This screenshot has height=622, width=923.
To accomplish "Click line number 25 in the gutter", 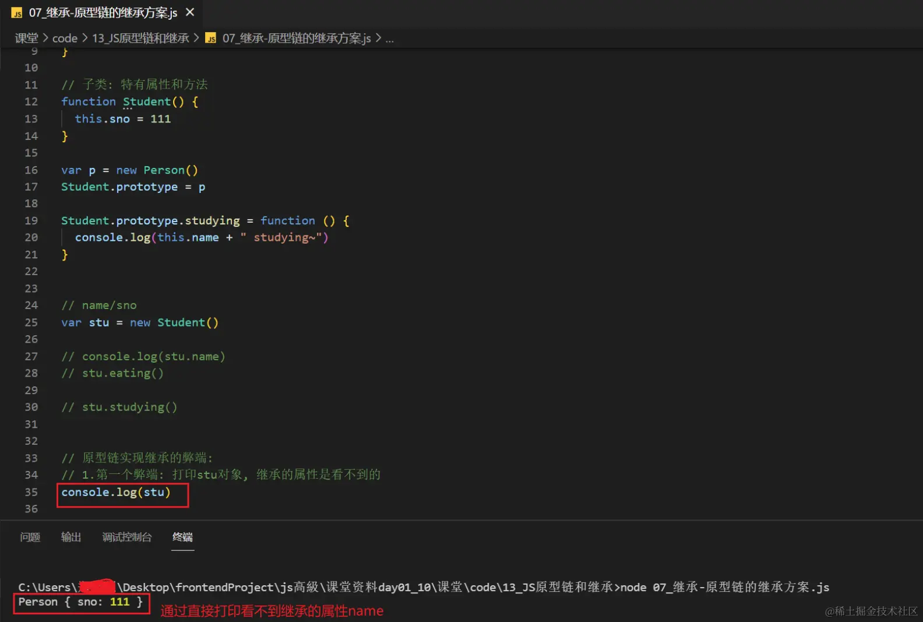I will [31, 322].
